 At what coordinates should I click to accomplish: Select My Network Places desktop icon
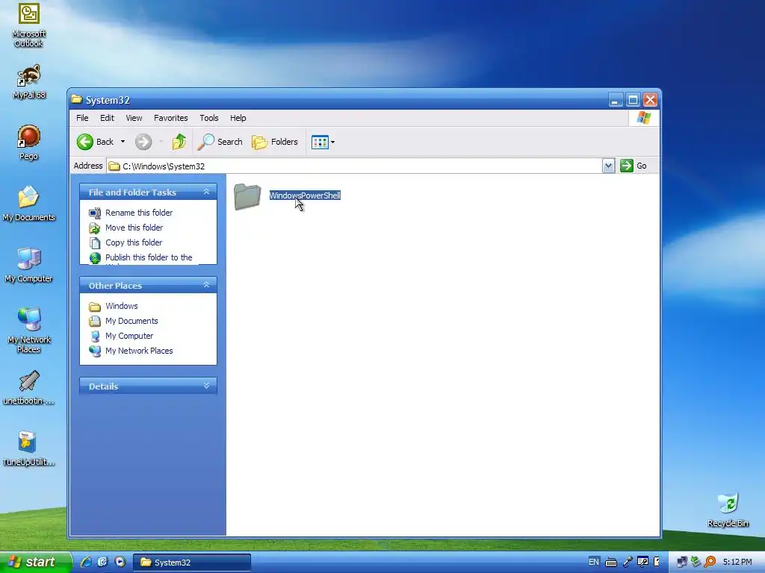point(29,331)
